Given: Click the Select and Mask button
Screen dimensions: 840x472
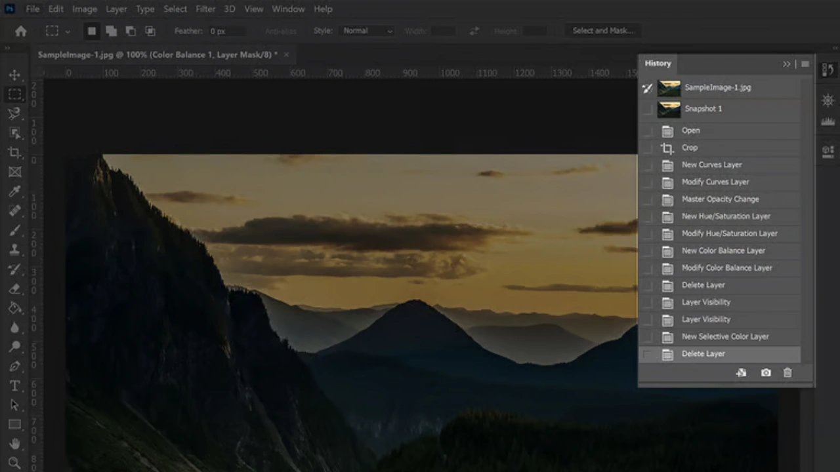Looking at the screenshot, I should click(x=602, y=30).
